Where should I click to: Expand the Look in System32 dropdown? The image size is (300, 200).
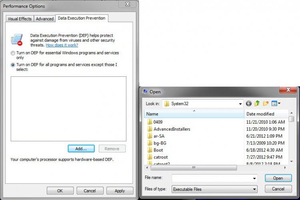click(x=240, y=104)
